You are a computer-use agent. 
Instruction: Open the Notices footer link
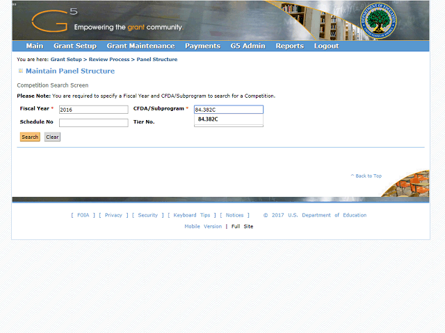coord(234,215)
